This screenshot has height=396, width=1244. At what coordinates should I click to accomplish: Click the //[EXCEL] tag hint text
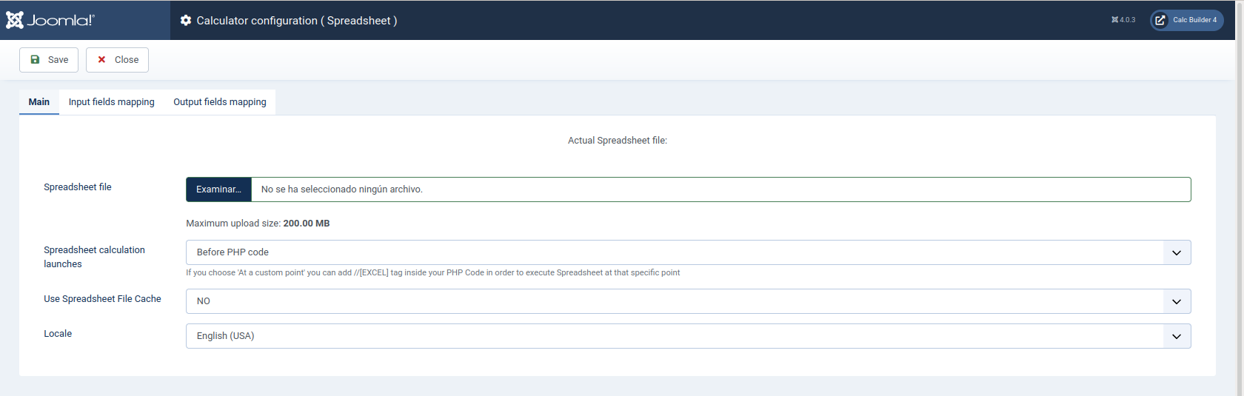433,273
